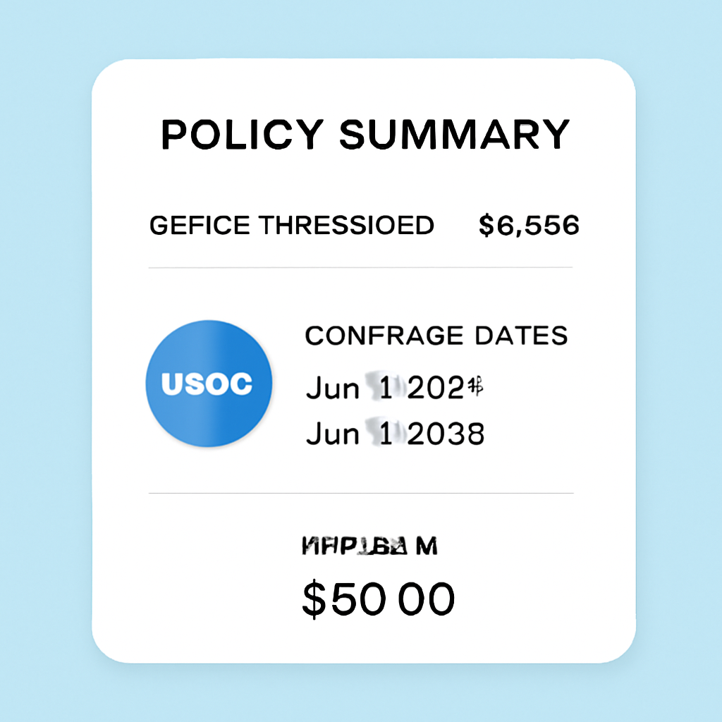
Task: Click the divider line below GEFICE THRESSIOED
Action: tap(360, 268)
